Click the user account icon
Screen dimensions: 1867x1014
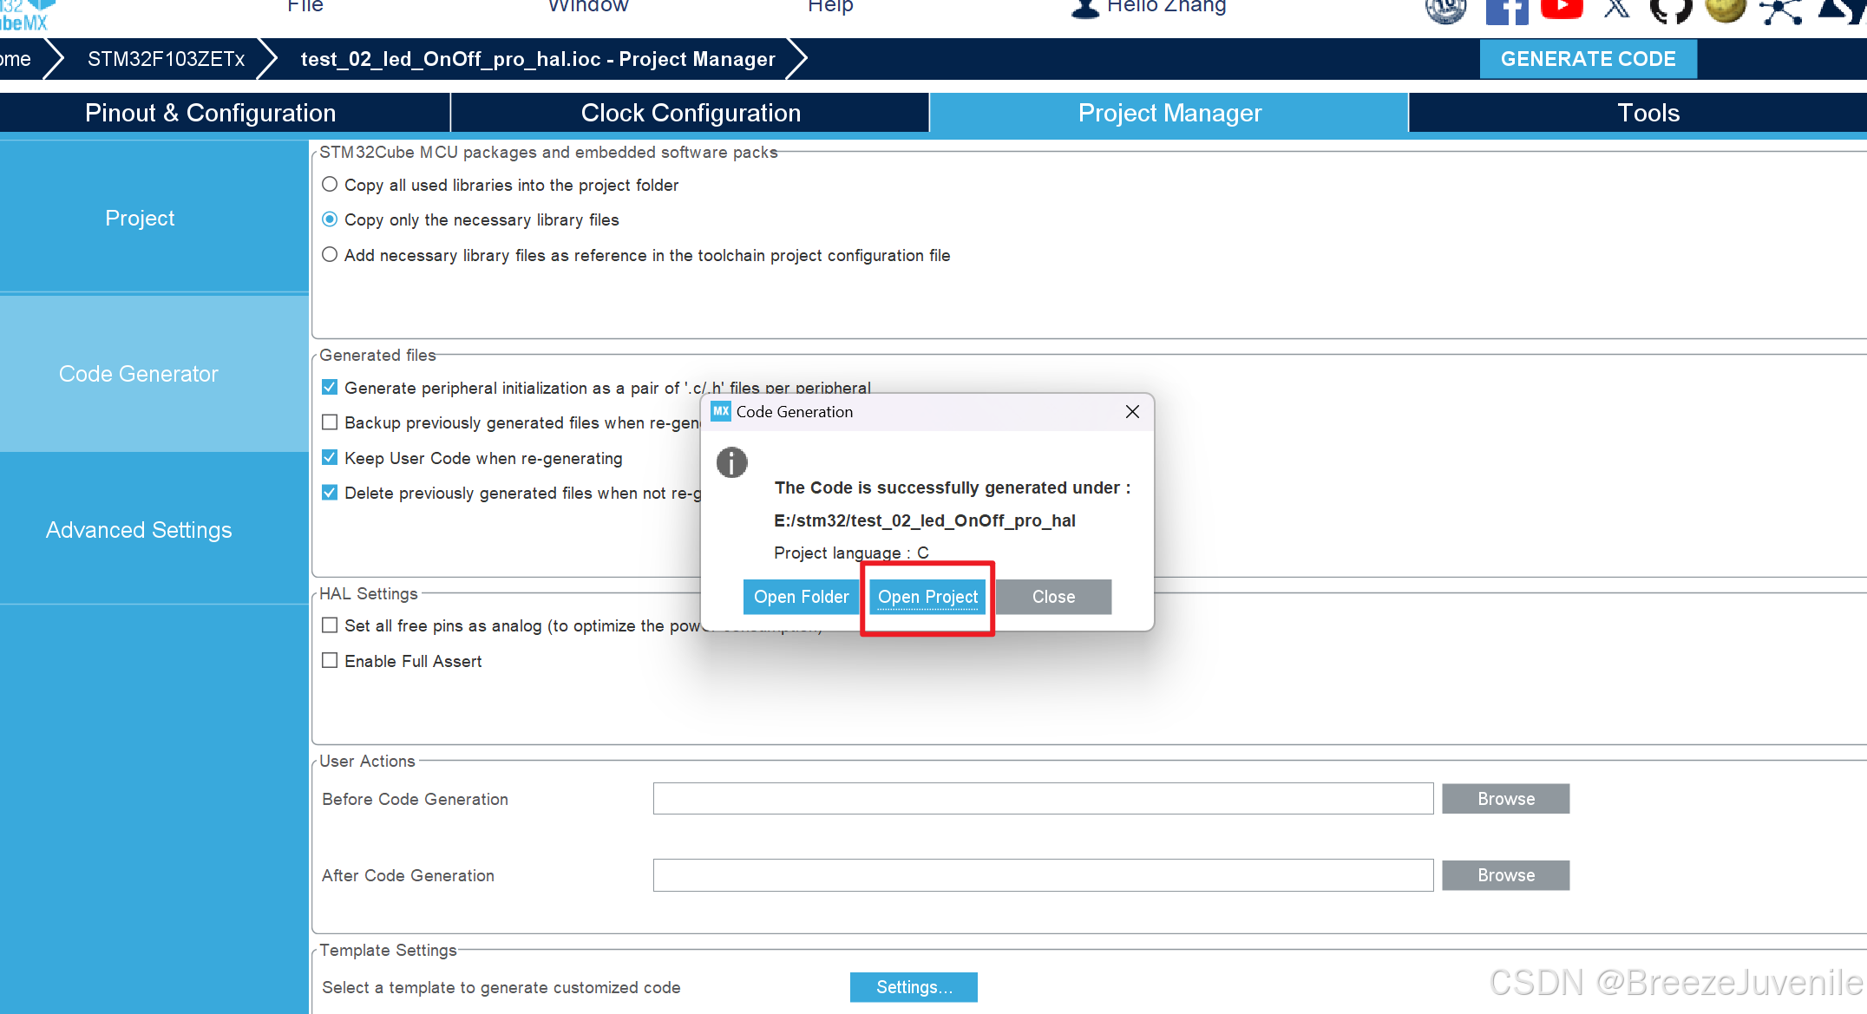[x=1084, y=9]
